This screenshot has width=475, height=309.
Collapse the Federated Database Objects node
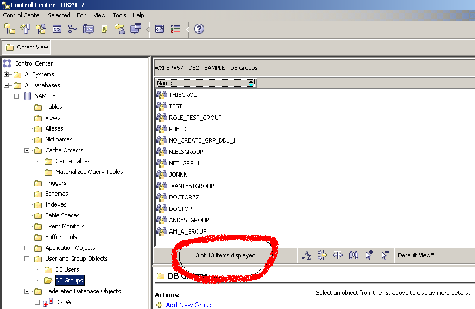click(x=27, y=291)
